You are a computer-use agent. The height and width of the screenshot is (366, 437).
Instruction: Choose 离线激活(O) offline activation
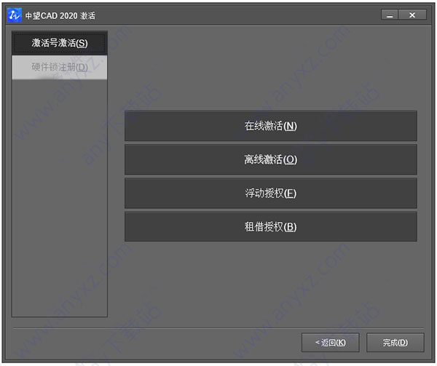coord(271,159)
